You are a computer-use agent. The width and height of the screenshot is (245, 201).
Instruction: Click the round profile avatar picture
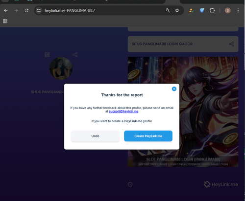[x=61, y=68]
